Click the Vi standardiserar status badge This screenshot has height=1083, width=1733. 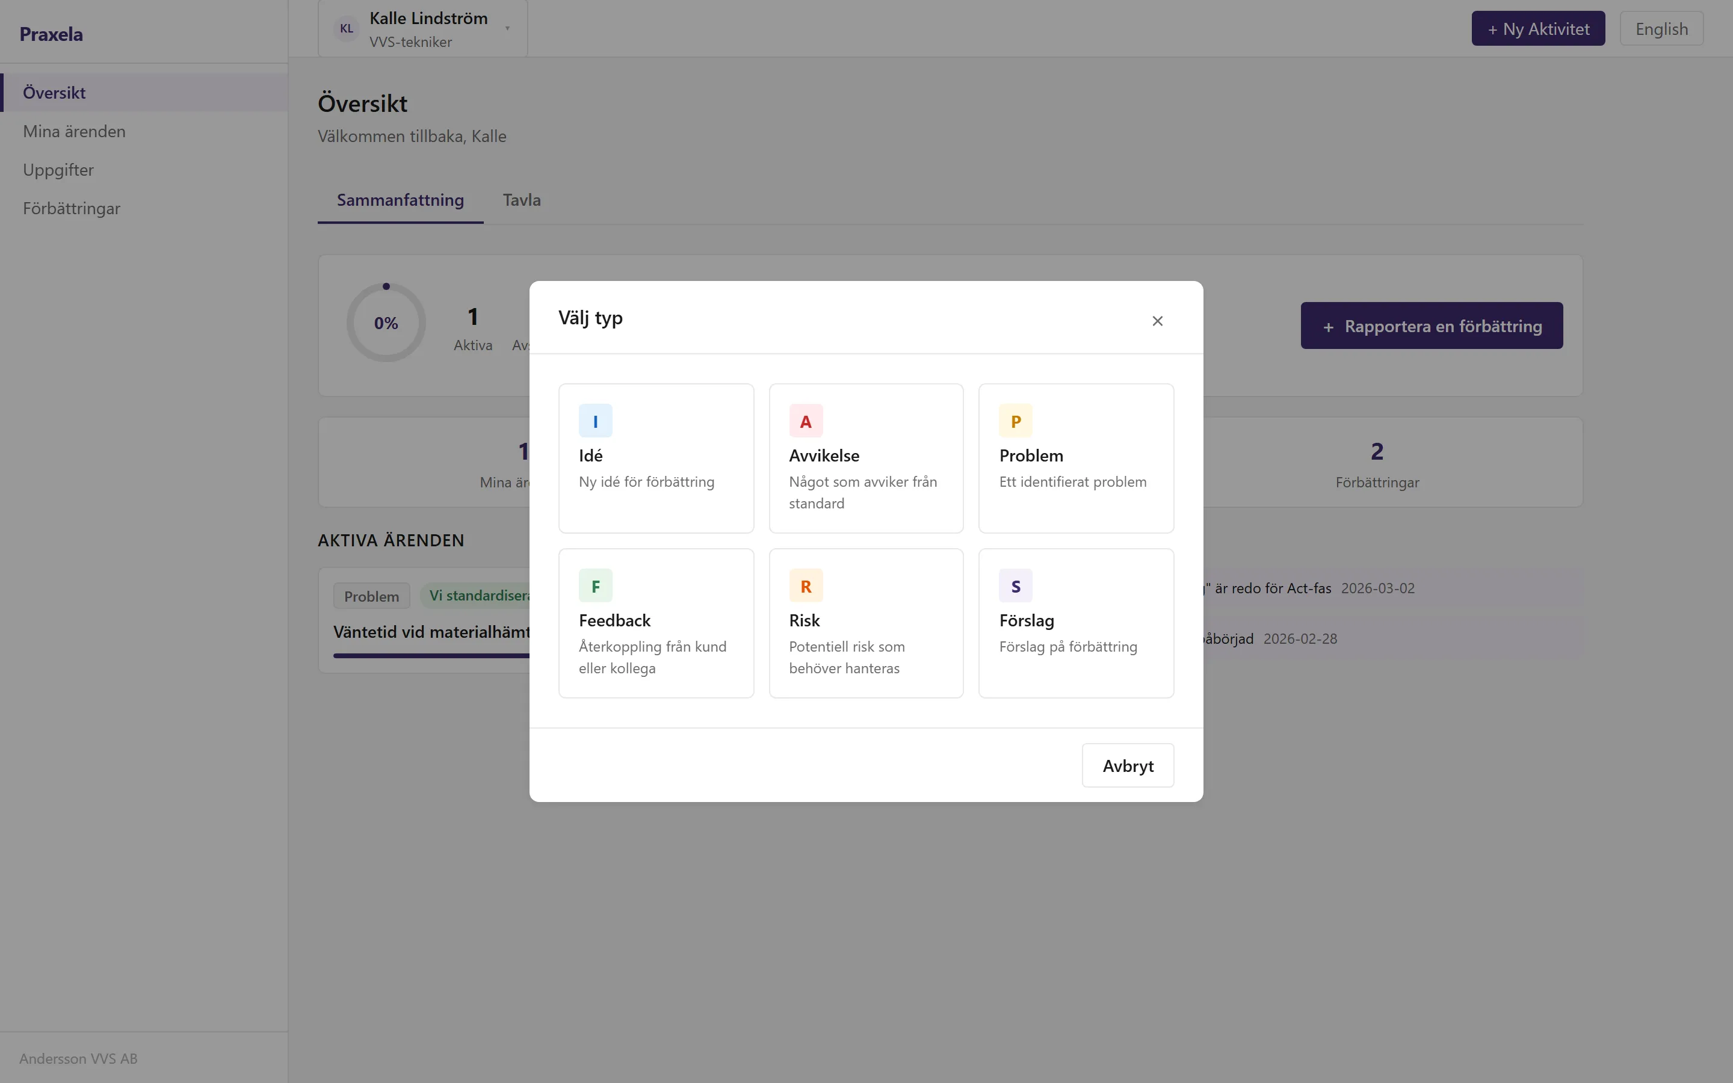[x=475, y=596]
